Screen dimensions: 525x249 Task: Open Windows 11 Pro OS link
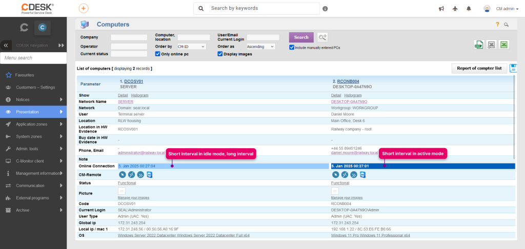point(370,235)
